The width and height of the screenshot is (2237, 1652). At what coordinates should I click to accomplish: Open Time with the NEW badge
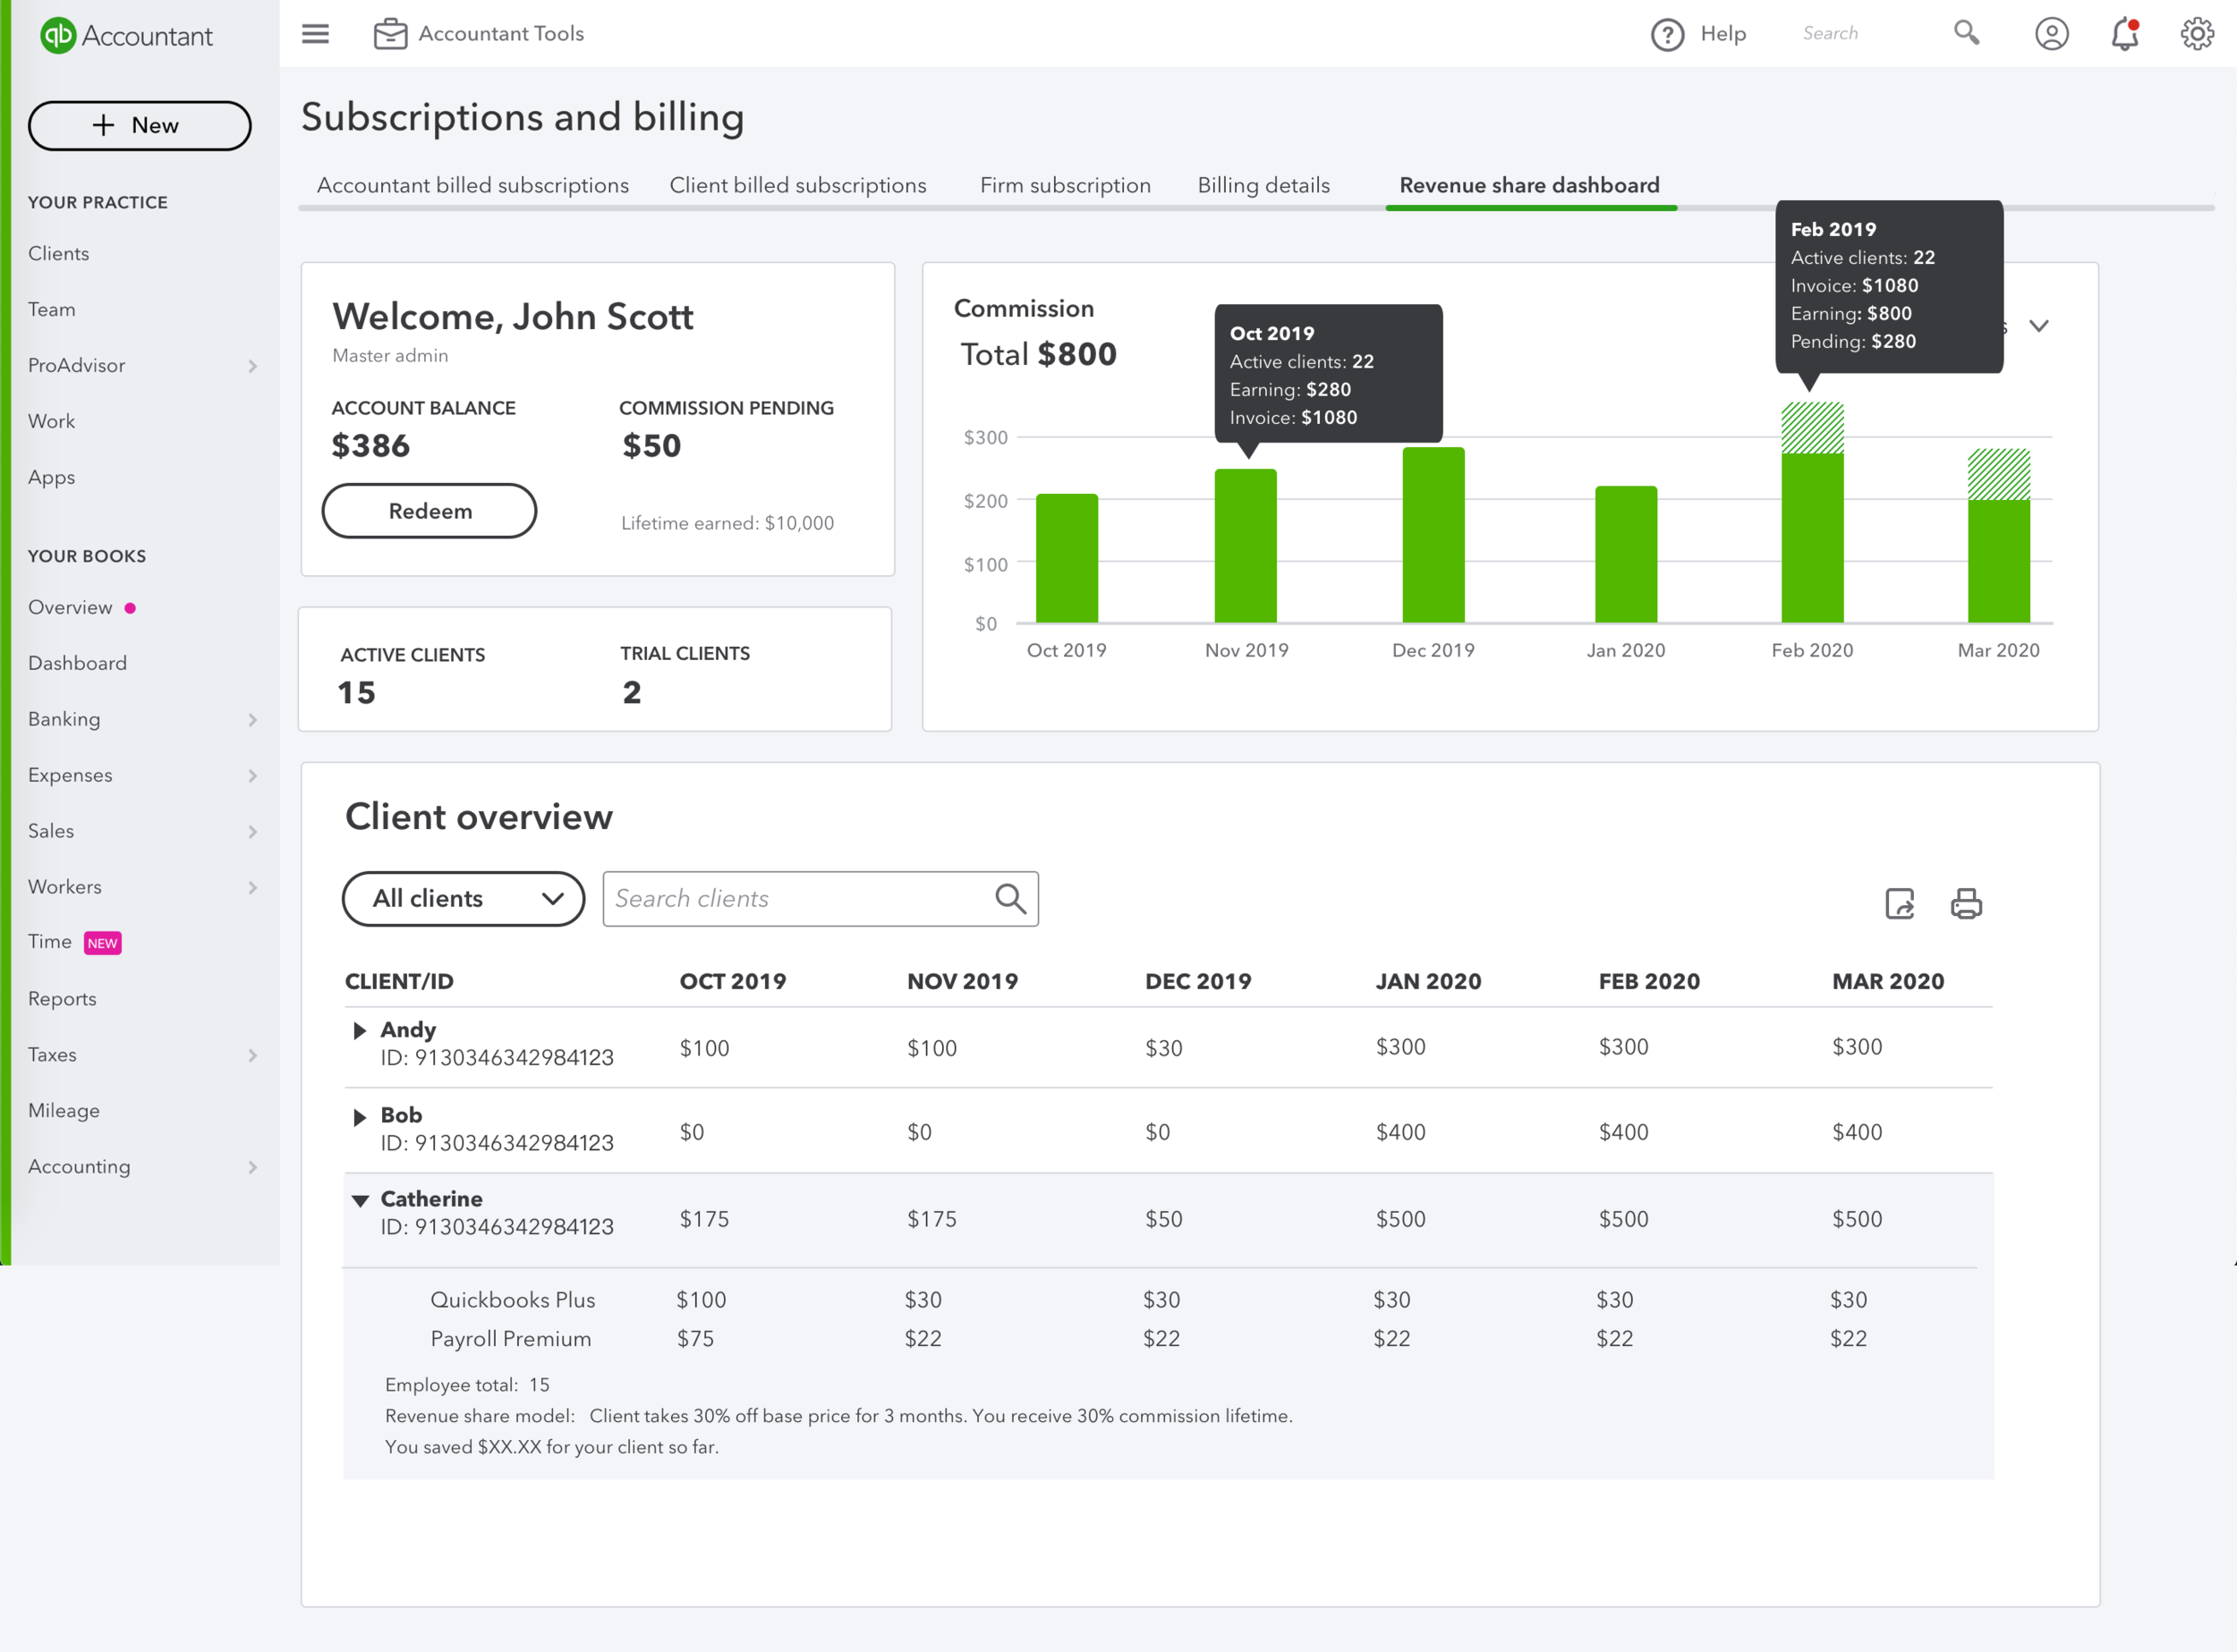click(74, 942)
